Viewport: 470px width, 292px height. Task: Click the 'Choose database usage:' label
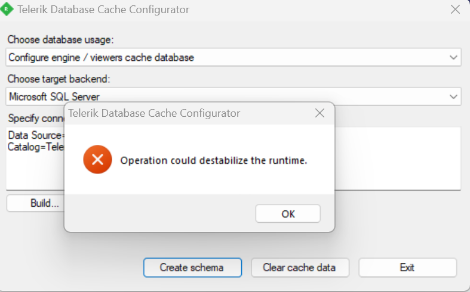coord(60,40)
